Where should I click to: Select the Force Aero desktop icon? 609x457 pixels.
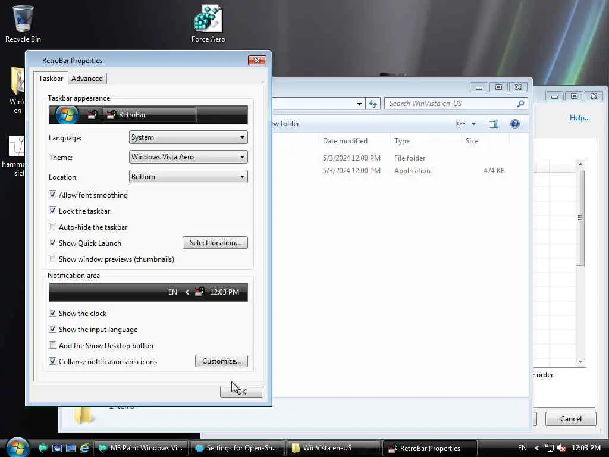pyautogui.click(x=208, y=24)
